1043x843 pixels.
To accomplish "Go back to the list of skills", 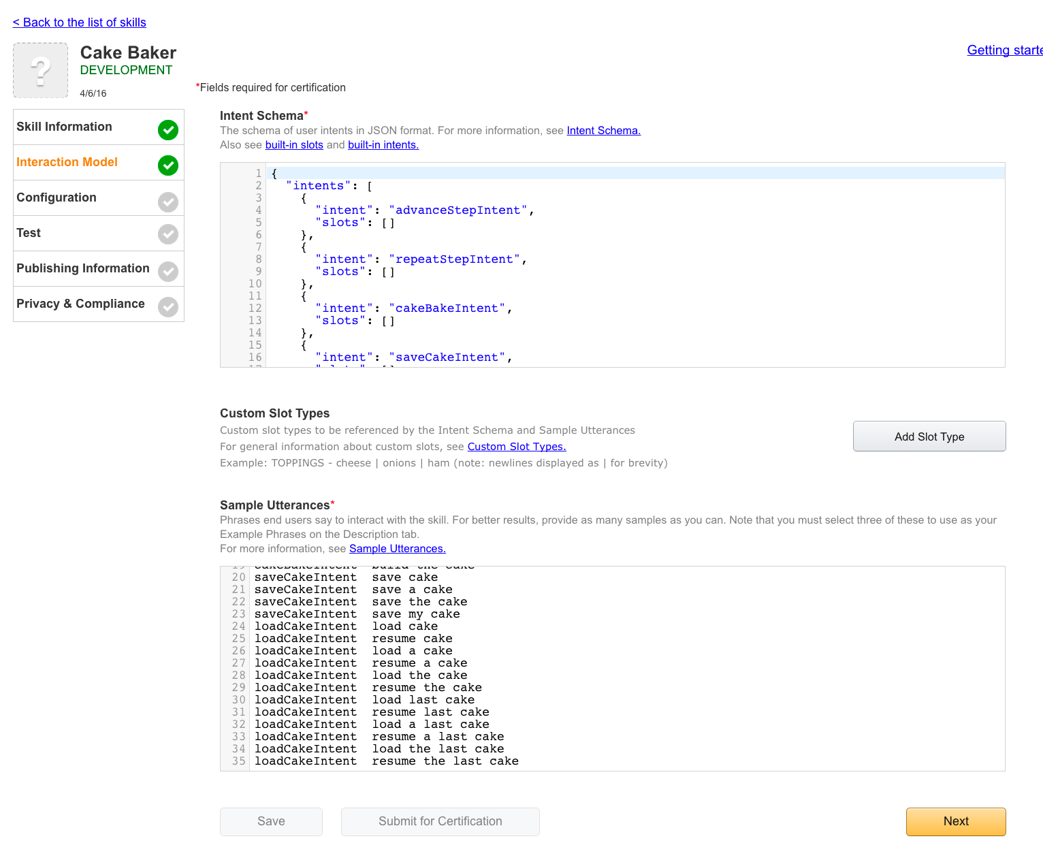I will (x=79, y=22).
